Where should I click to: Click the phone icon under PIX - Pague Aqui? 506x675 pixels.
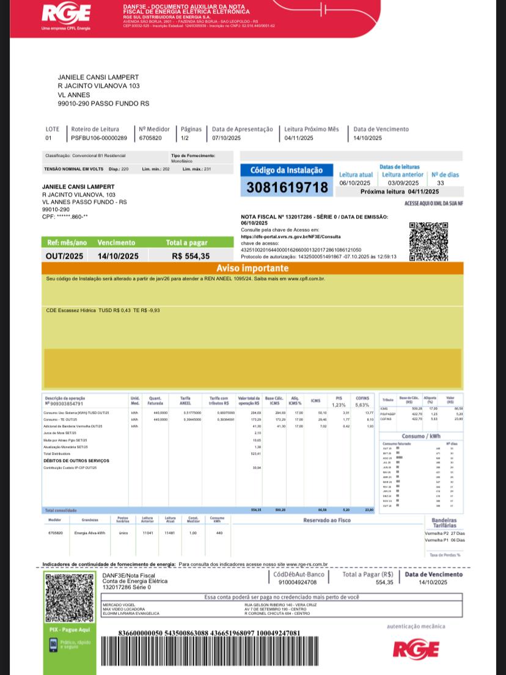53,644
